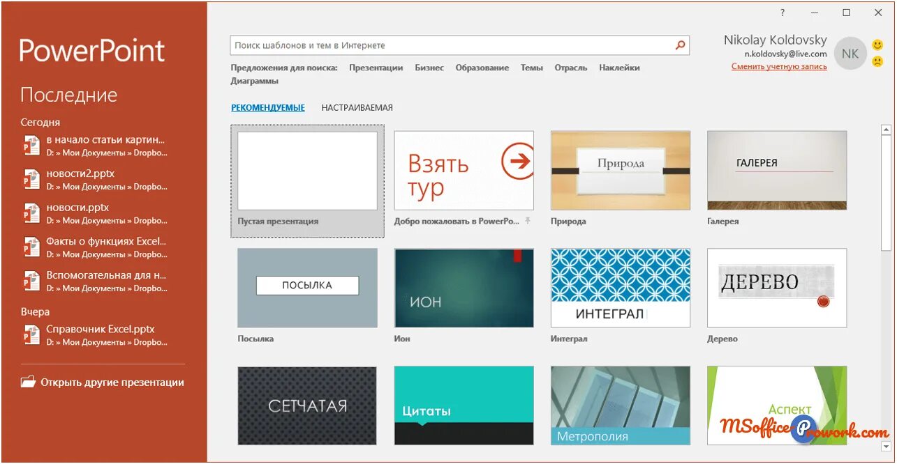Click PowerPoint file icon beside новости2.pptx
The width and height of the screenshot is (897, 464).
(x=31, y=179)
